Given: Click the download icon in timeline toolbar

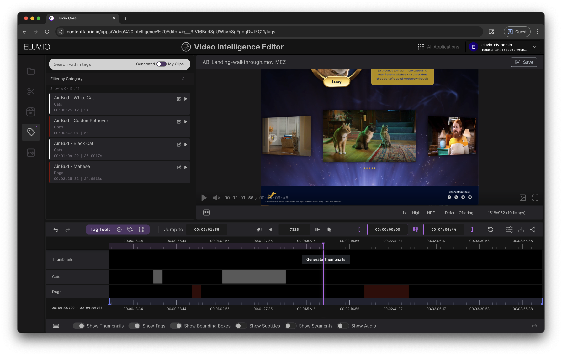Looking at the screenshot, I should tap(521, 230).
